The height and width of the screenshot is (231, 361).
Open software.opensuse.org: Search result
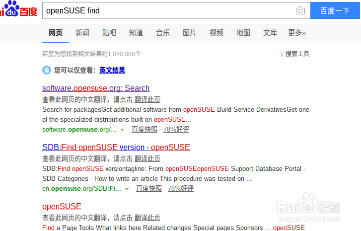click(x=96, y=88)
